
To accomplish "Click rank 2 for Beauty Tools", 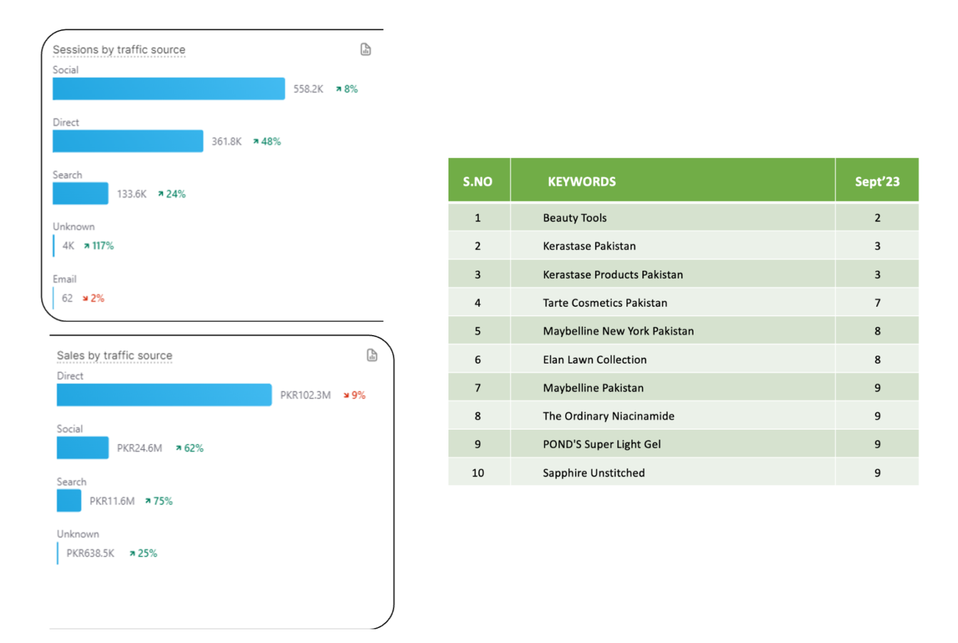I will [878, 218].
